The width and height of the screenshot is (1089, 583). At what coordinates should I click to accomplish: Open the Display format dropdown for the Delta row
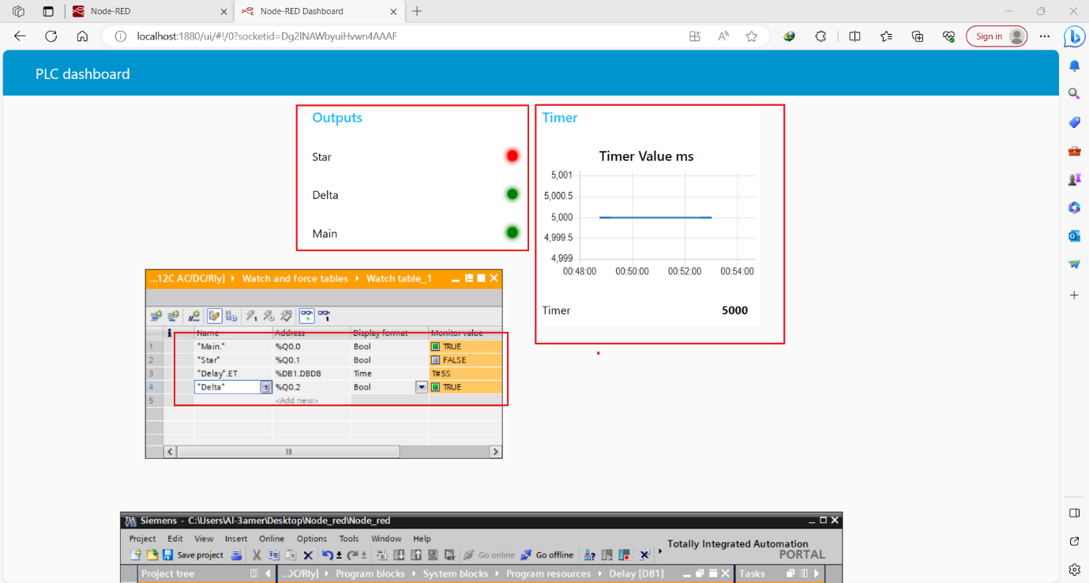click(x=421, y=386)
